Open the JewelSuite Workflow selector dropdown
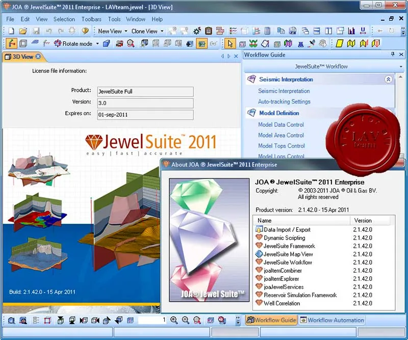The width and height of the screenshot is (408, 340). coord(401,67)
